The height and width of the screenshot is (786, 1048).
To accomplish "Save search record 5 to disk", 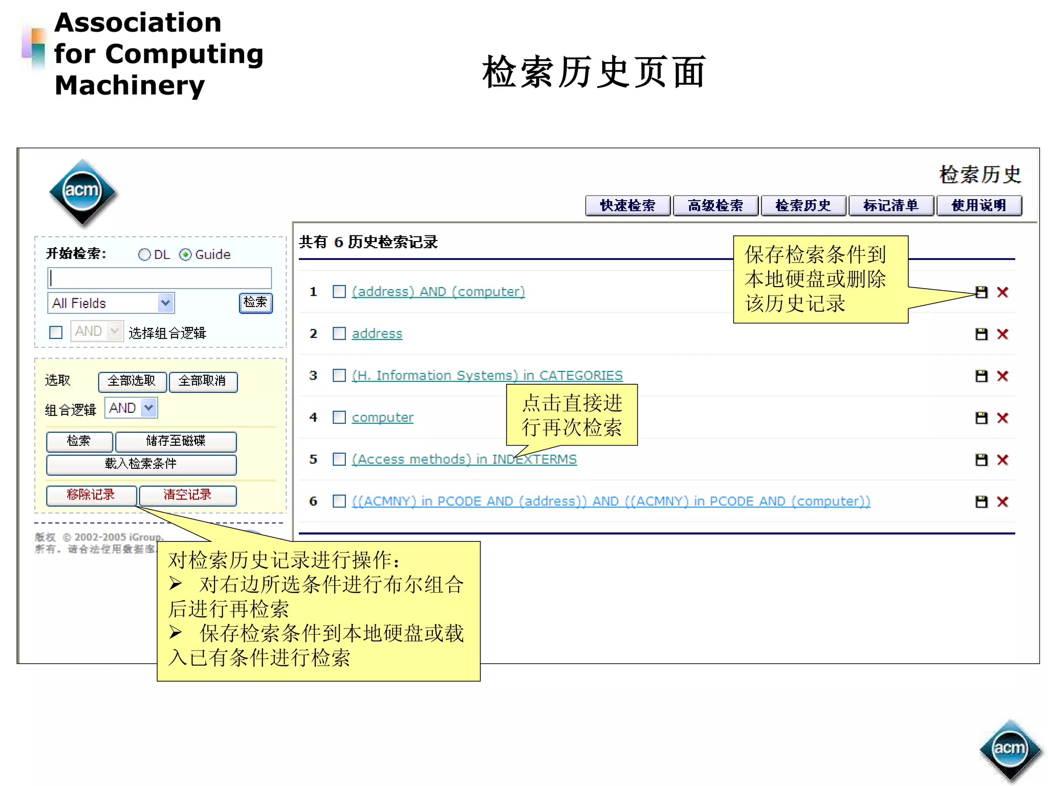I will tap(981, 460).
